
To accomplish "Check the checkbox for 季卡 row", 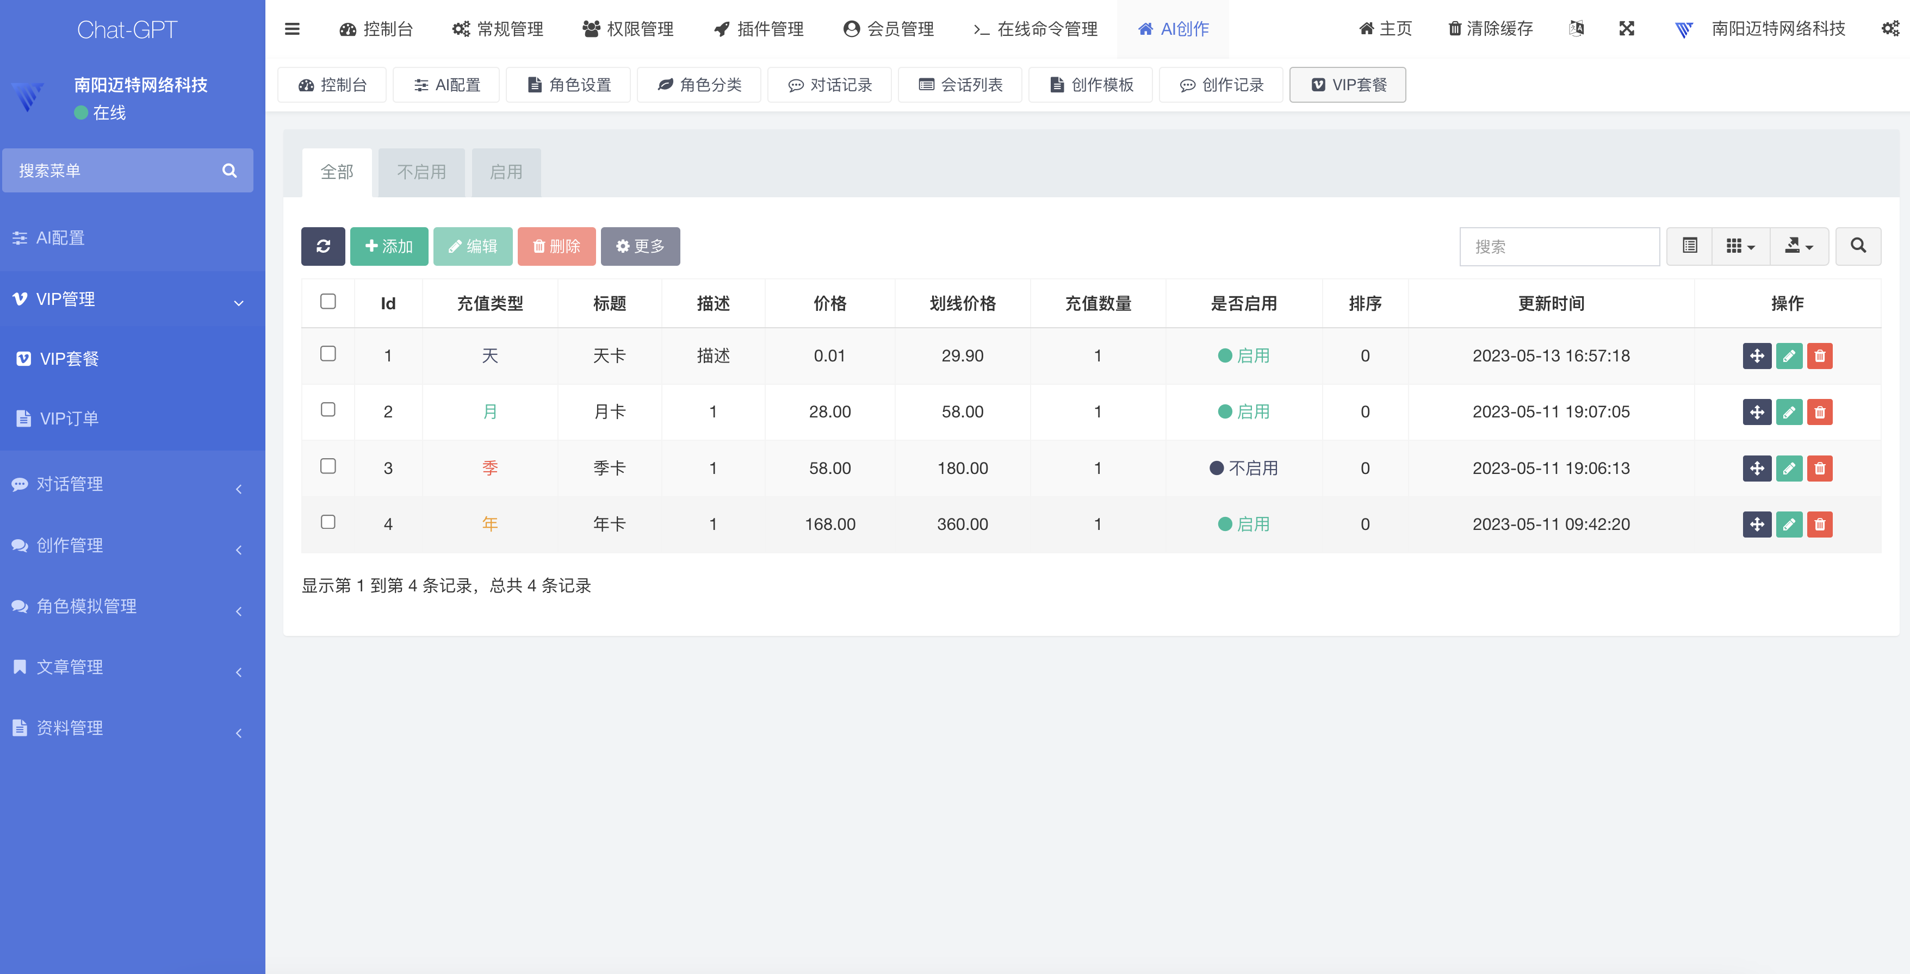I will [x=328, y=466].
